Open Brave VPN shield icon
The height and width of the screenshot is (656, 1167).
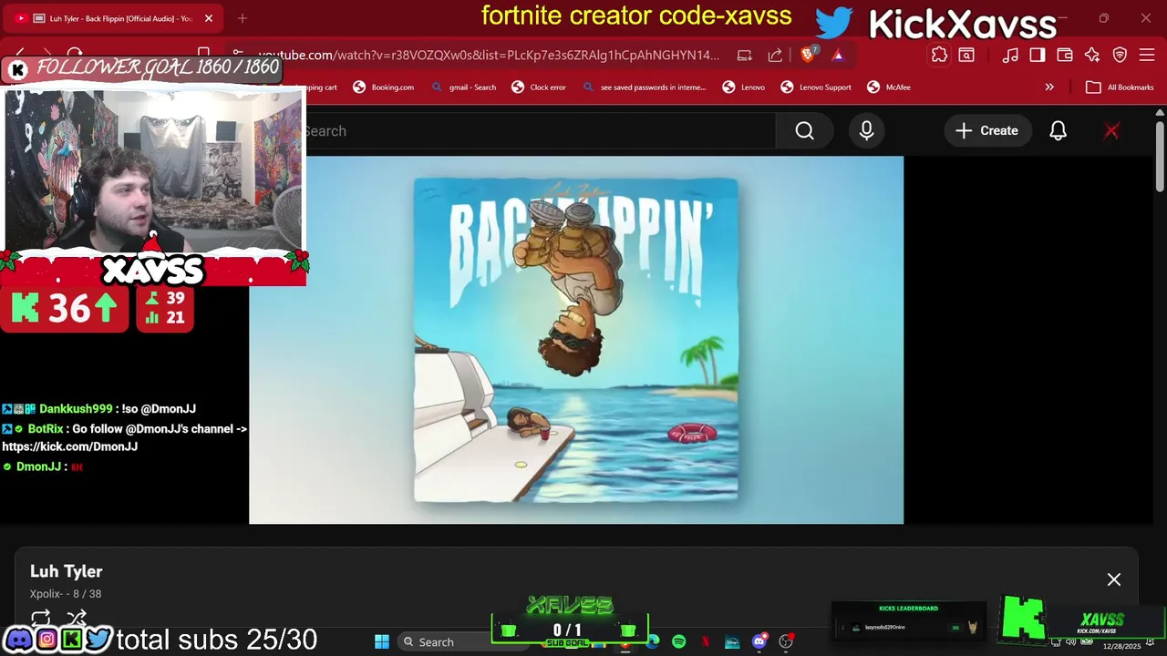(x=1120, y=55)
